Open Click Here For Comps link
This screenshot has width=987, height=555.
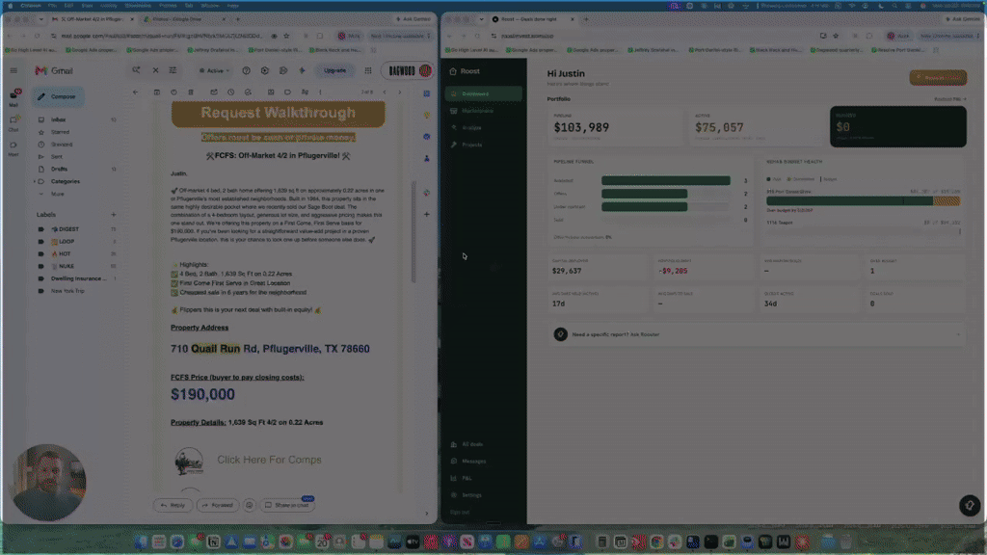[270, 460]
